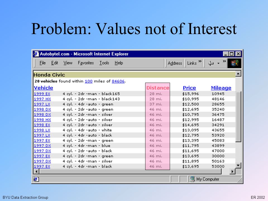This screenshot has height=201, width=268.
Task: Click the 84606 zip code link
Action: [118, 81]
